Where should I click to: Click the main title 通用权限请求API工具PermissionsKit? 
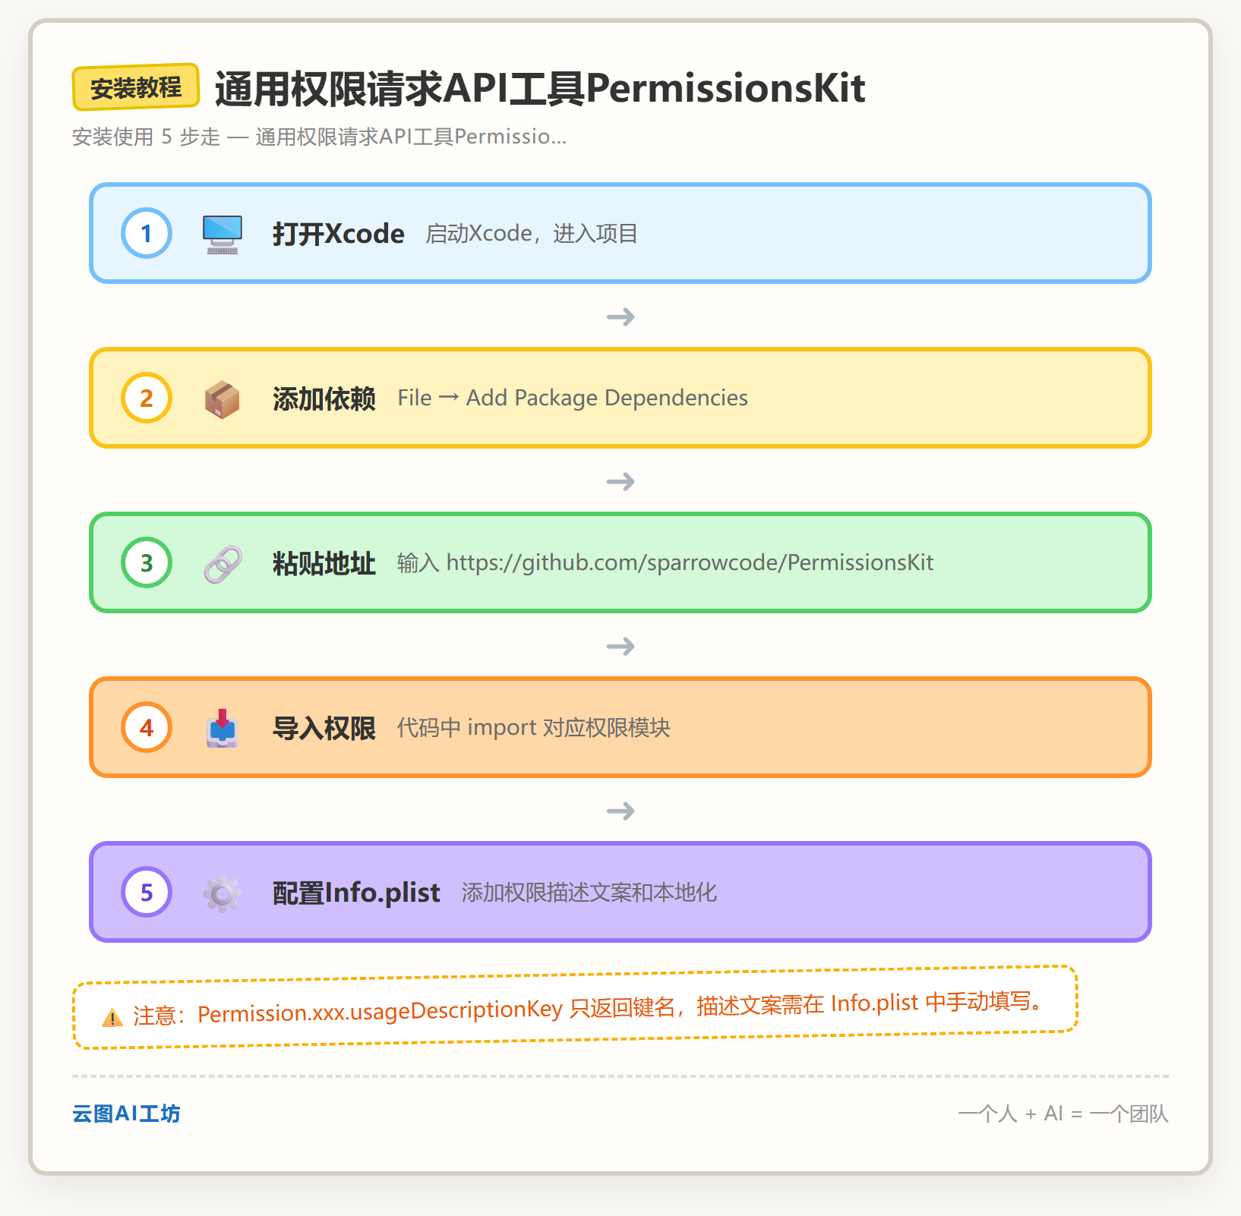click(540, 88)
